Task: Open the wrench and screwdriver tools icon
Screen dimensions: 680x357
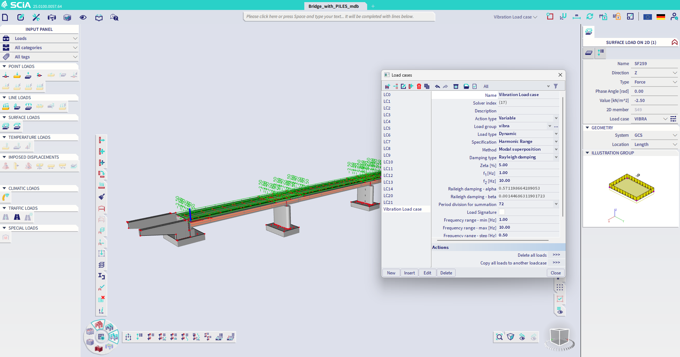Action: pyautogui.click(x=36, y=17)
